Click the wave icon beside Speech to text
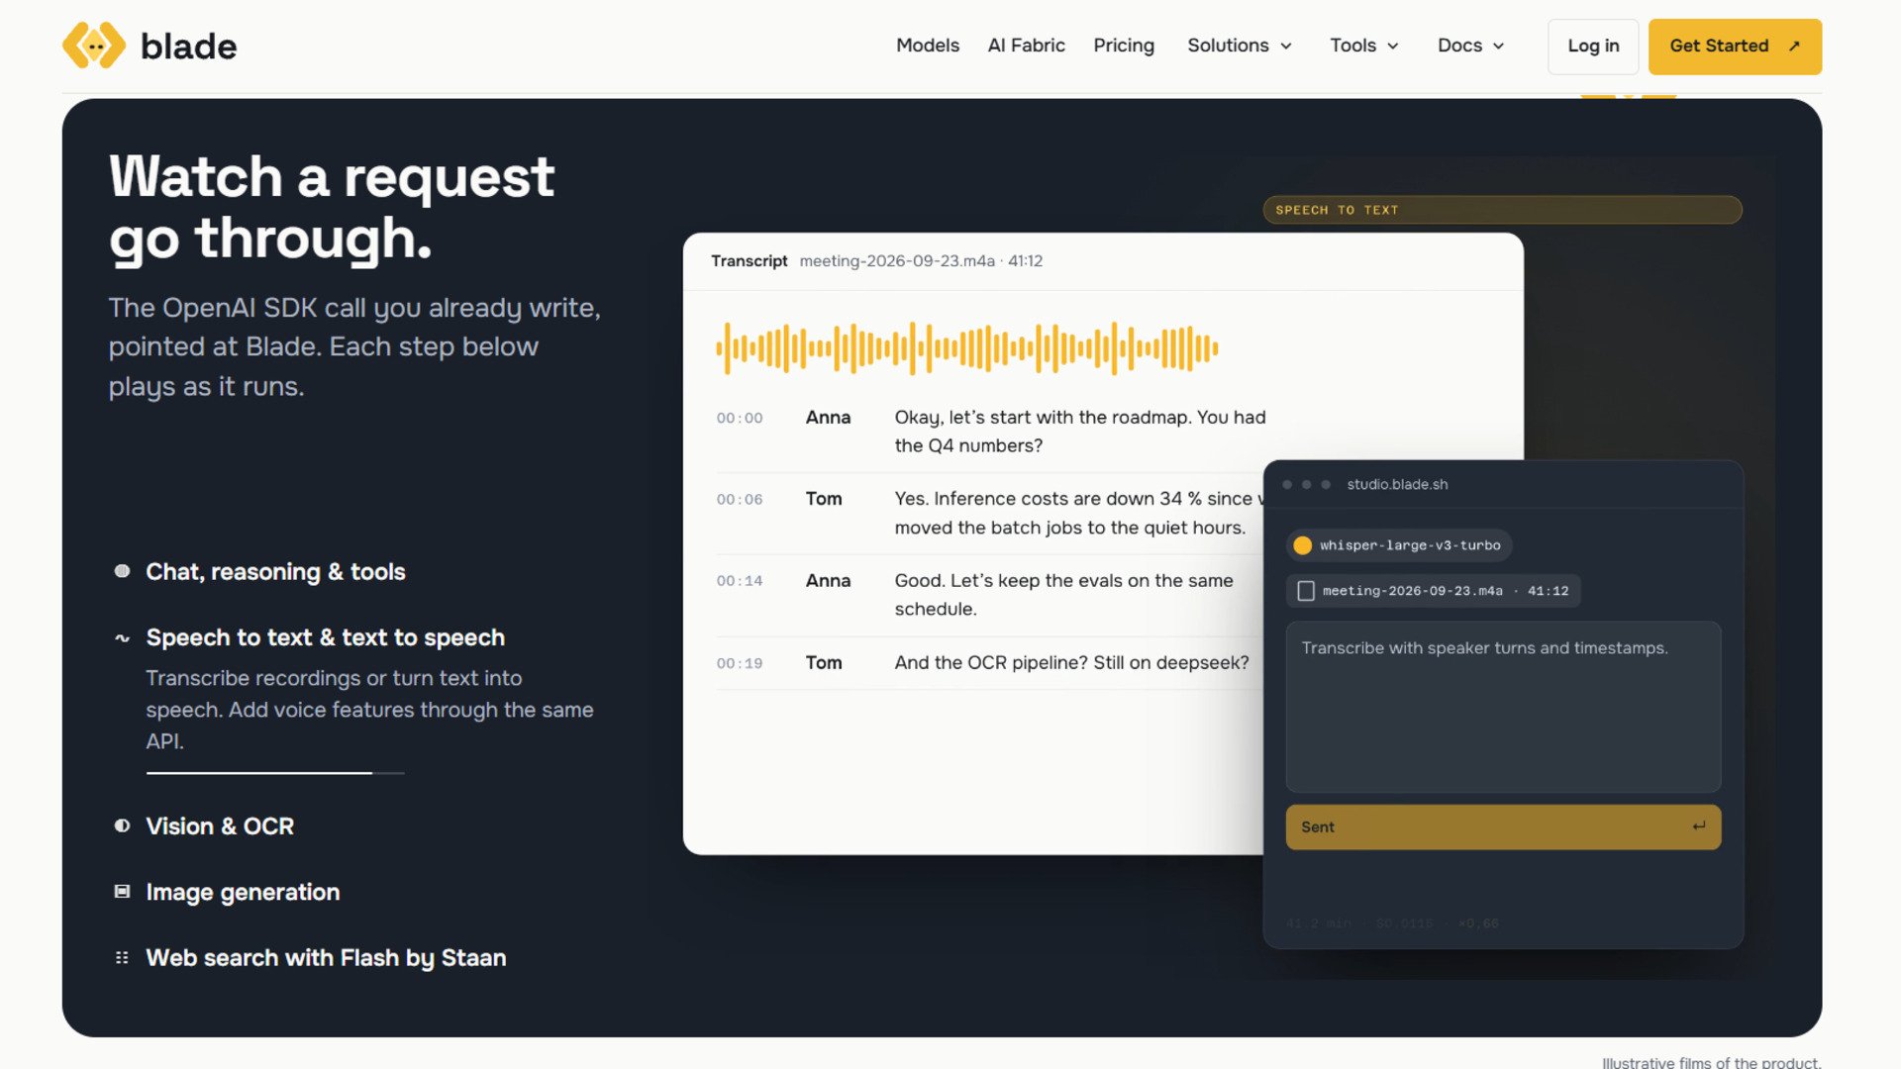 [122, 638]
